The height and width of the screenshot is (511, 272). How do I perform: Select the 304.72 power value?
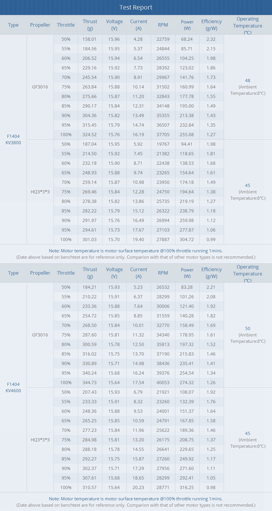coord(187,240)
